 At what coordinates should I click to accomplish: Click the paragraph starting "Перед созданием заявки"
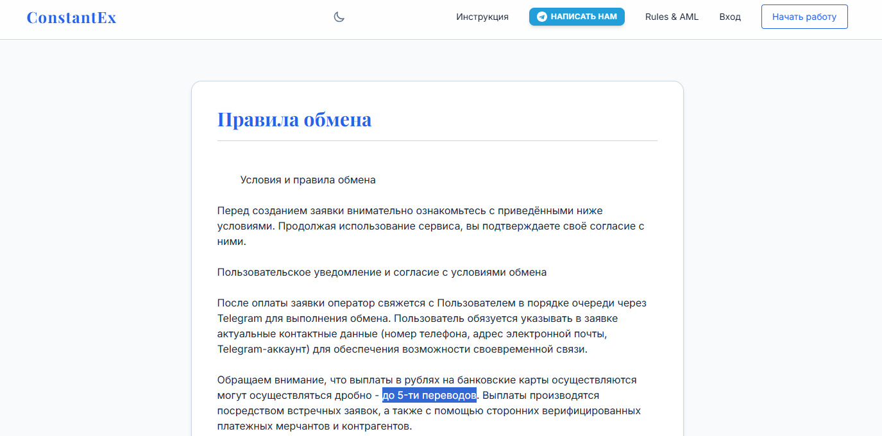[430, 226]
